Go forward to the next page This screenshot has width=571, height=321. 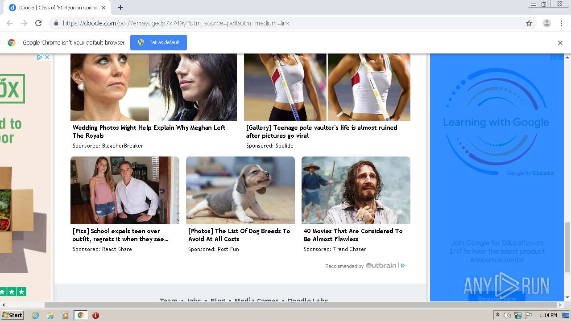click(24, 23)
